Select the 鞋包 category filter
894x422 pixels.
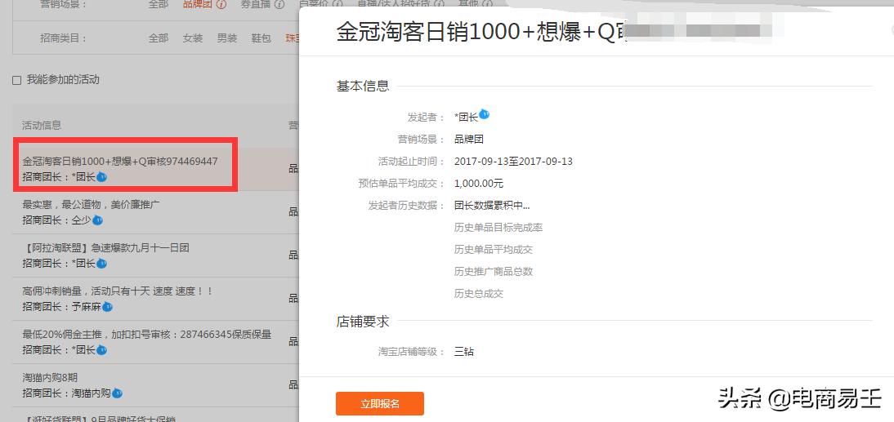click(x=261, y=38)
